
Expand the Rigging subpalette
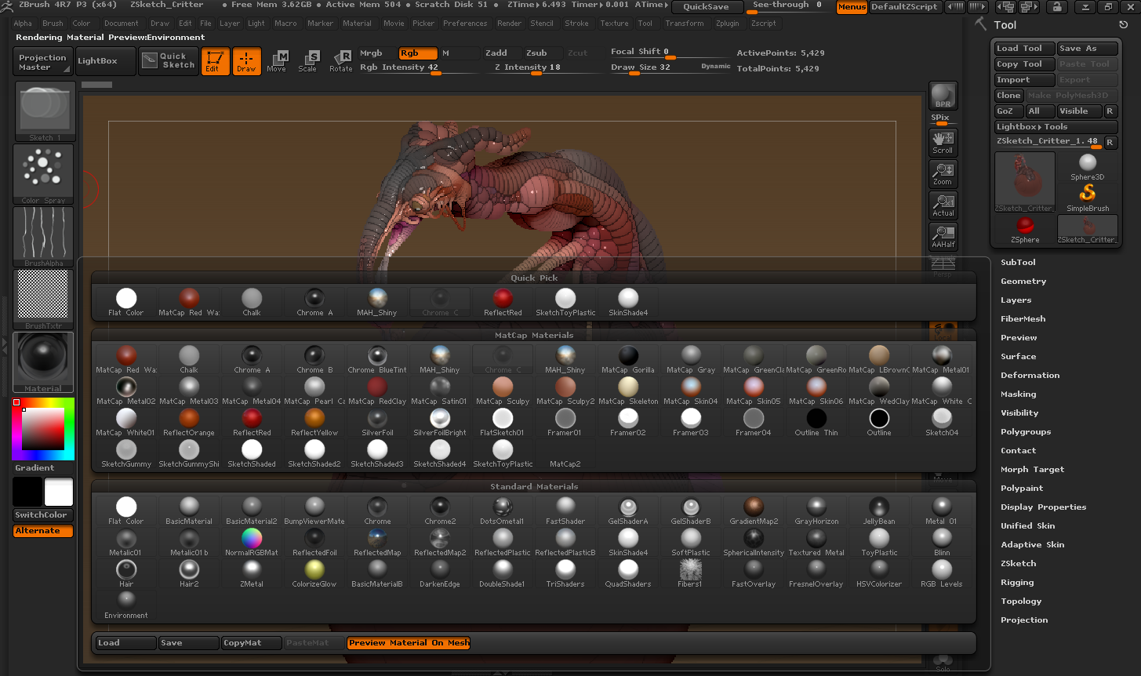[1017, 583]
